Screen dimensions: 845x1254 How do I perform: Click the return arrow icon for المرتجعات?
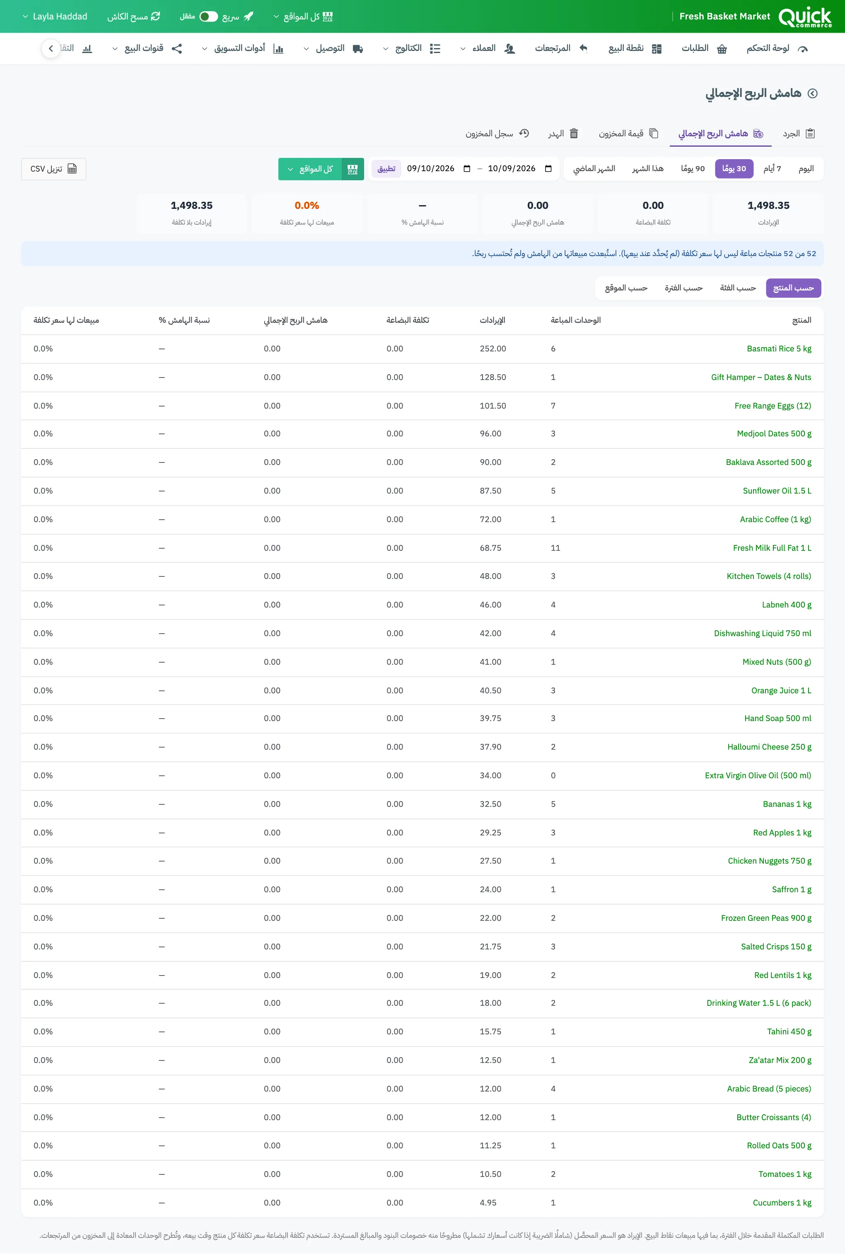click(x=583, y=48)
